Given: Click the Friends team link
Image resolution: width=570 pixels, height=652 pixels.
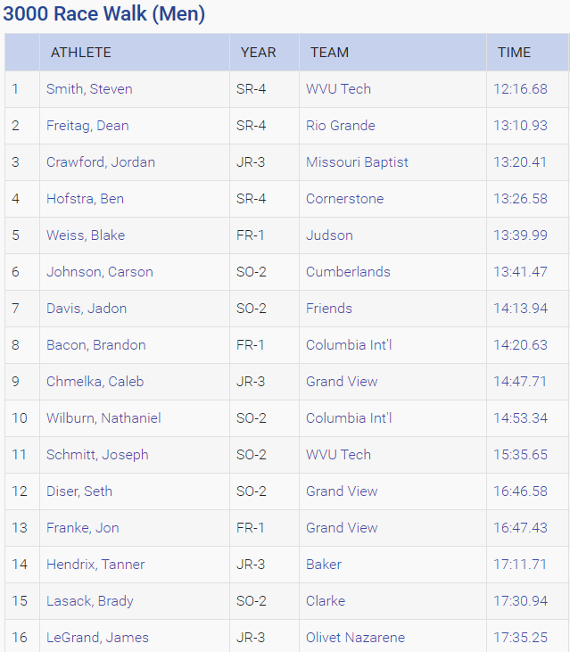Looking at the screenshot, I should (x=329, y=309).
